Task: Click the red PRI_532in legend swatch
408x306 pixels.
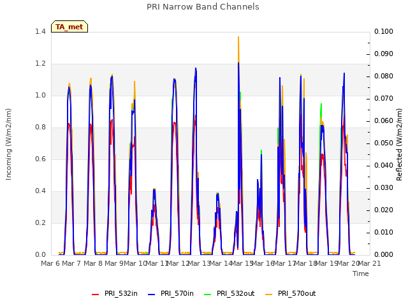Action: 96,295
